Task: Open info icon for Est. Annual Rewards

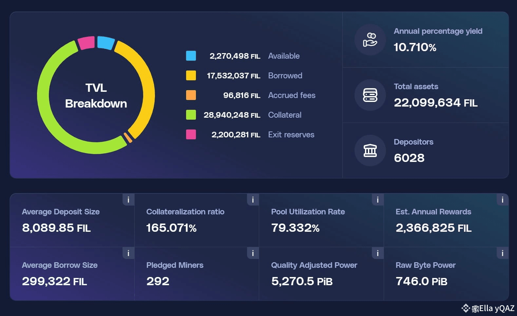Action: point(503,200)
